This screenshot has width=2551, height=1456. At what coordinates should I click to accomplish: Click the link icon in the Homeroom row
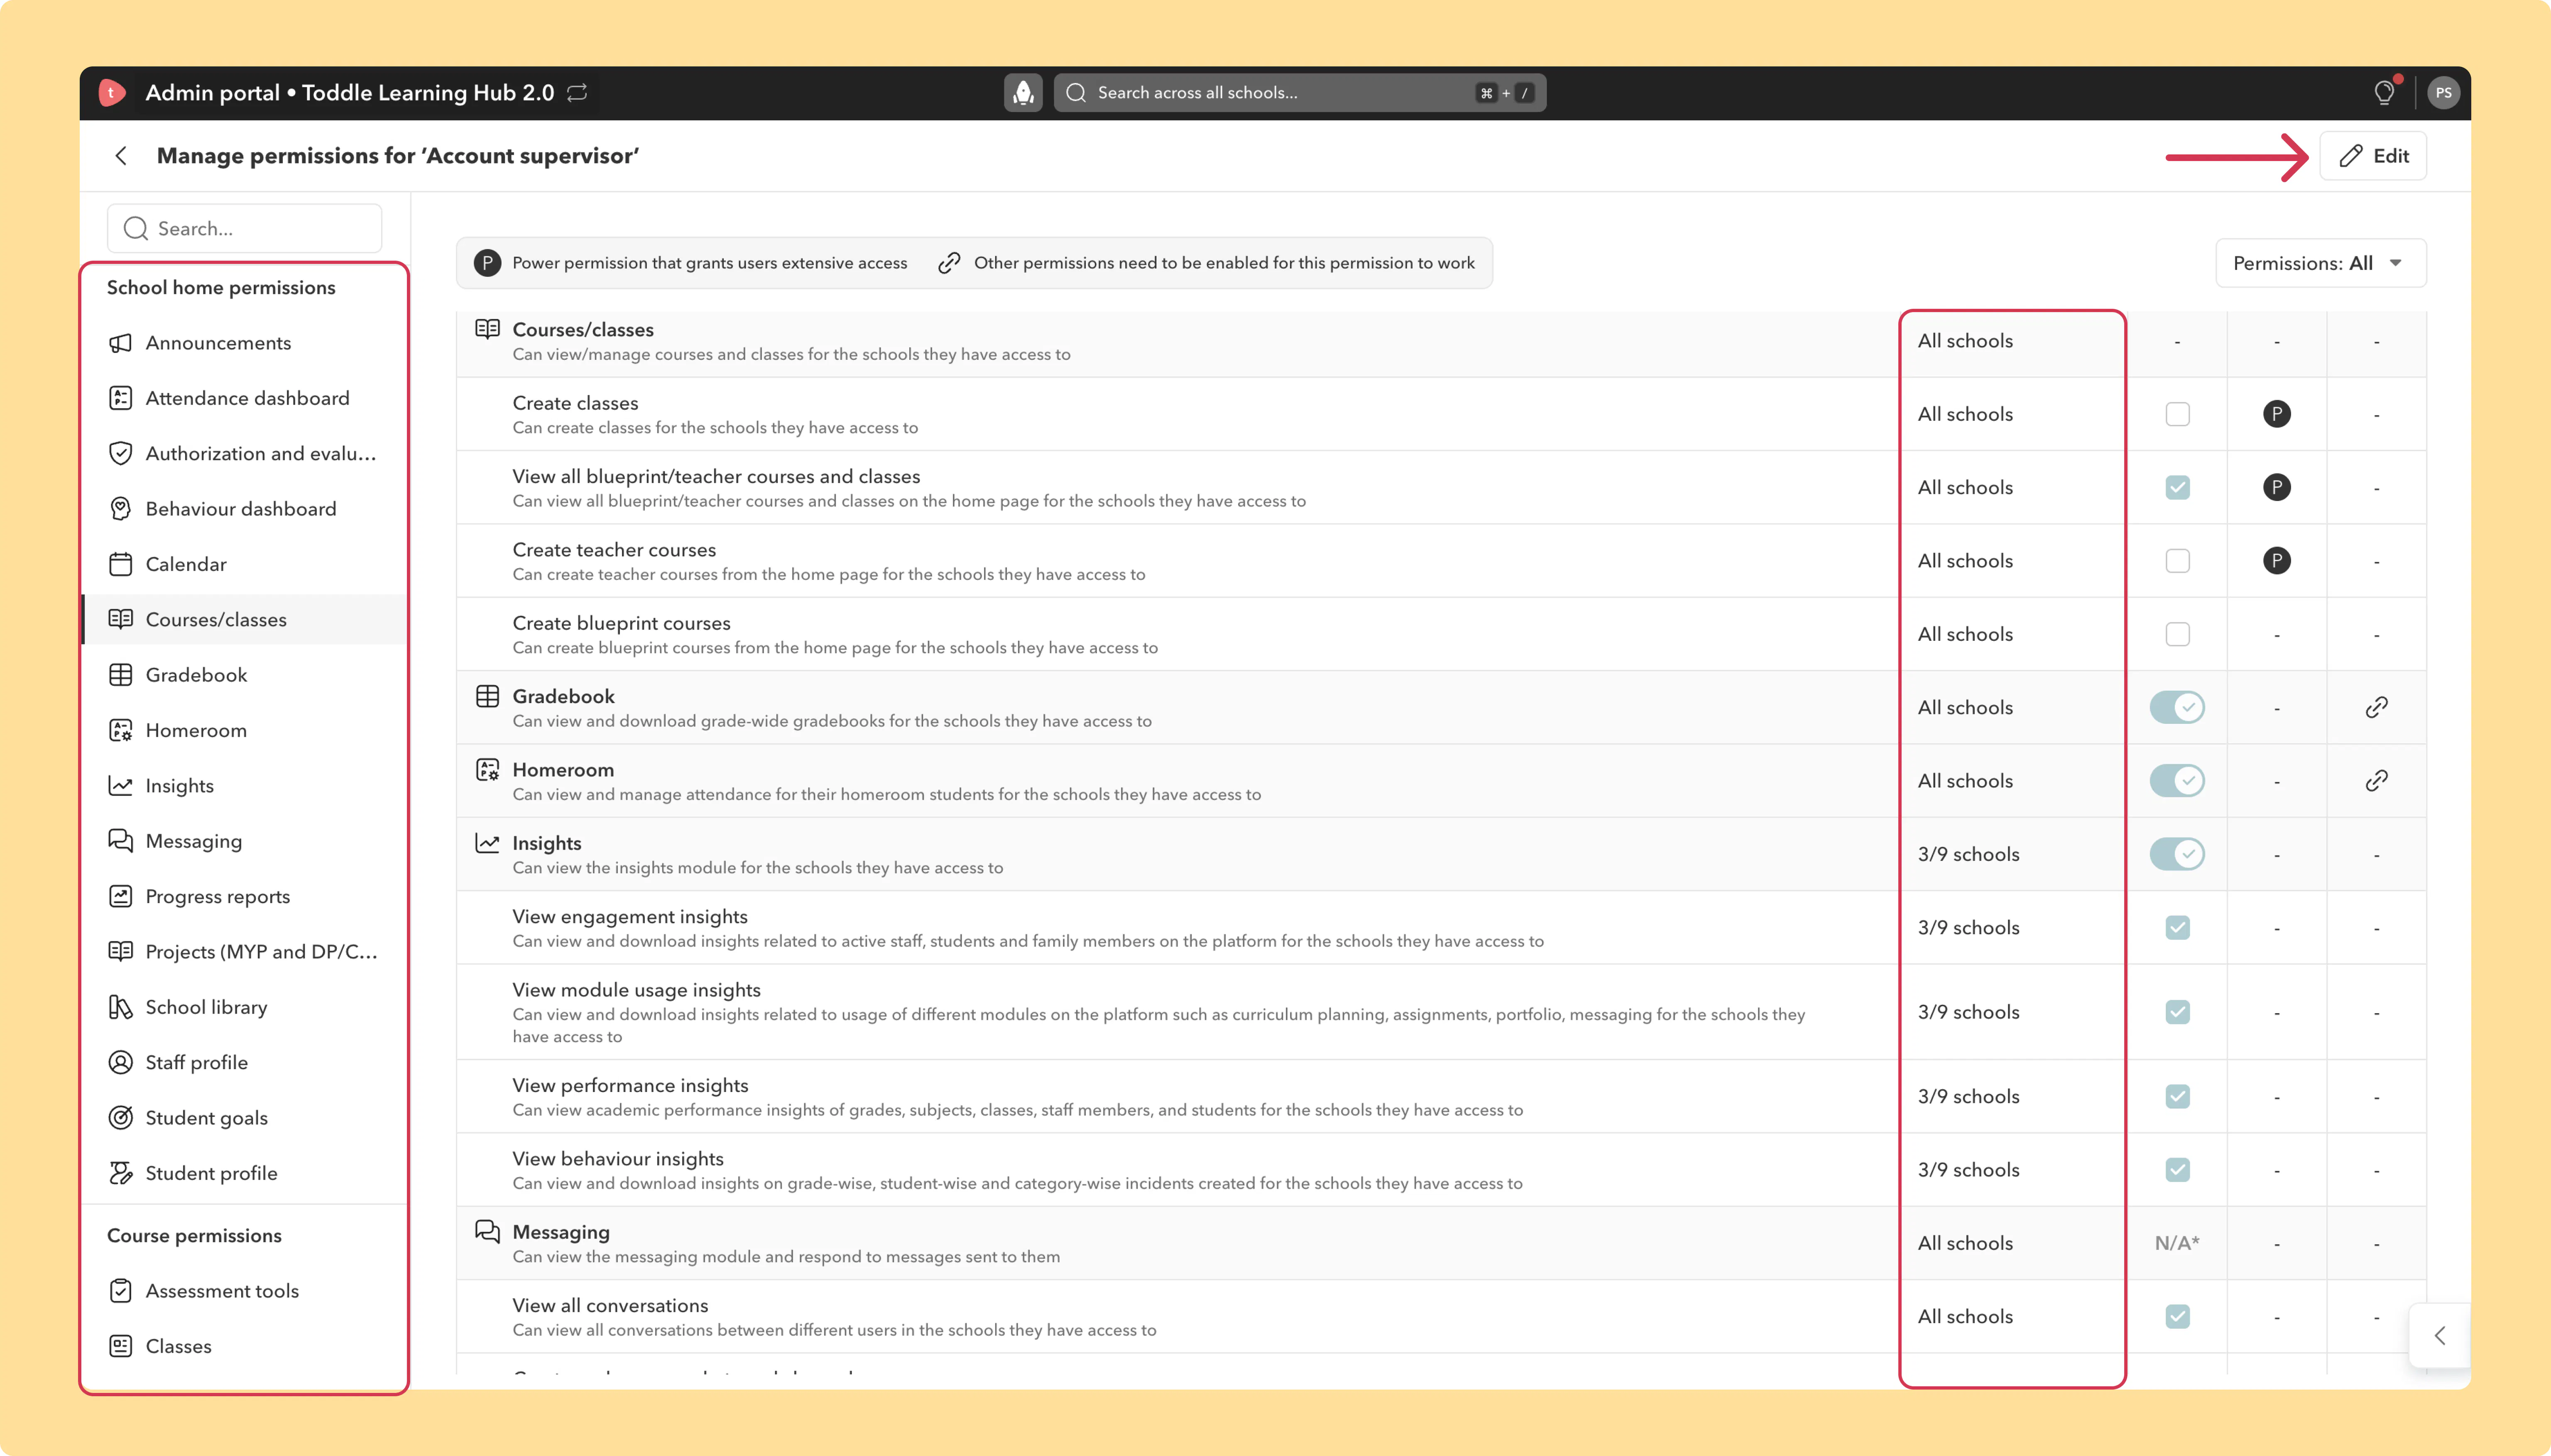2377,781
